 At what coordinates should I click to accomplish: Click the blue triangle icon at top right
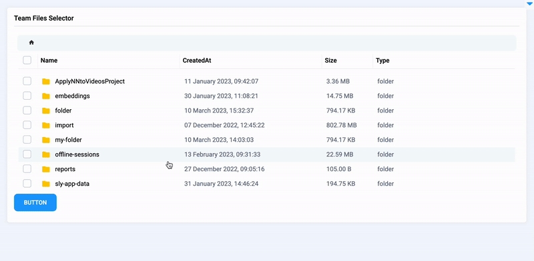[529, 3]
